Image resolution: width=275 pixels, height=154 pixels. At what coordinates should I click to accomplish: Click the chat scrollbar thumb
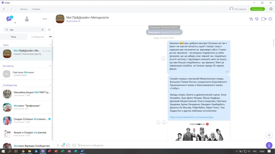[x=273, y=43]
